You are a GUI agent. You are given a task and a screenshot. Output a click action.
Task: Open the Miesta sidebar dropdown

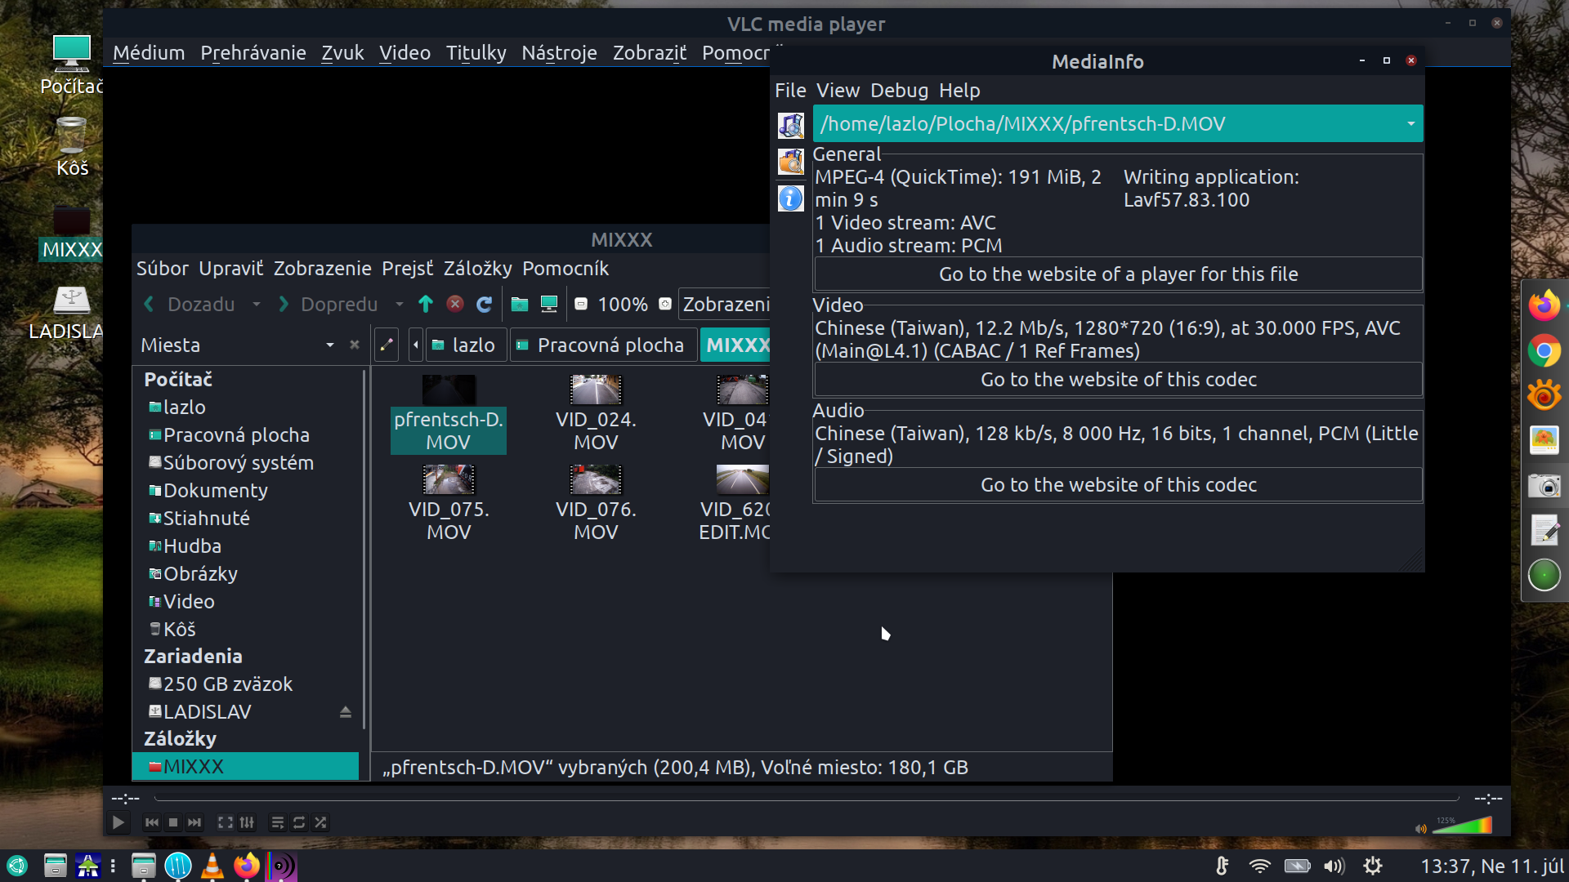pos(329,345)
